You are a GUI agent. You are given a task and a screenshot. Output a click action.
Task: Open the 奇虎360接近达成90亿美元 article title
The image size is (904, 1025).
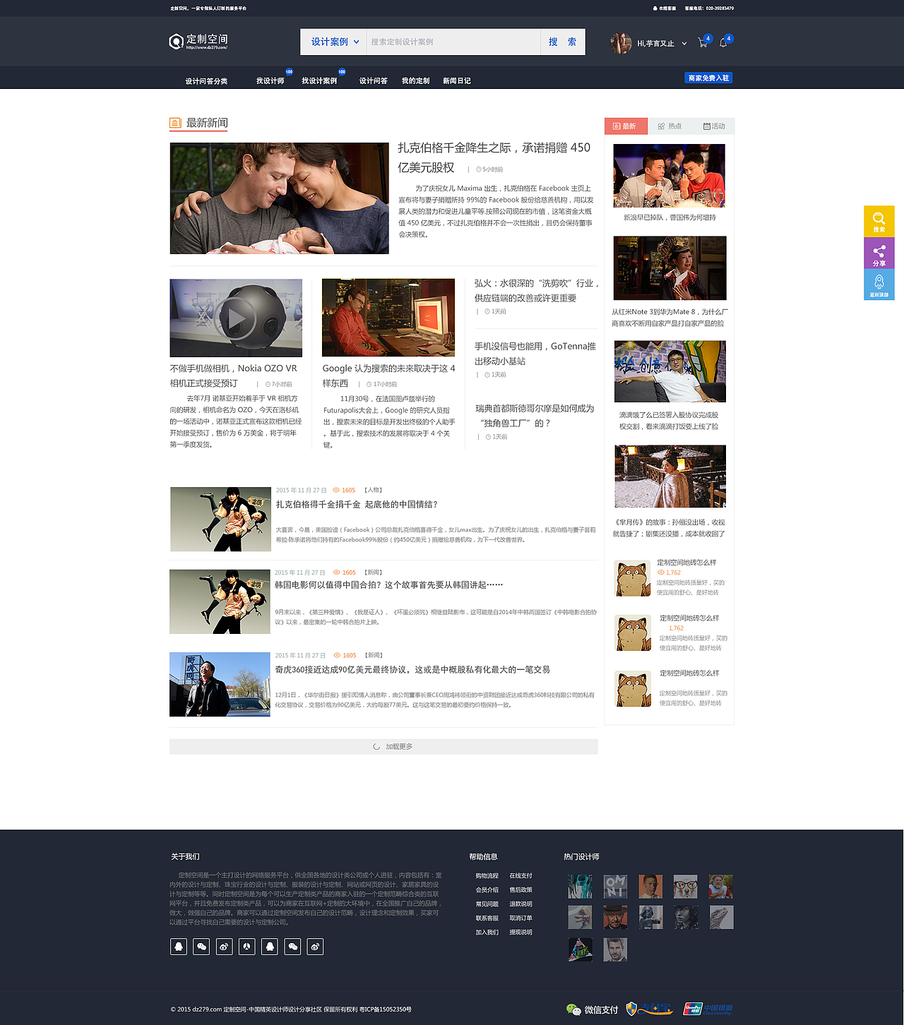(412, 670)
